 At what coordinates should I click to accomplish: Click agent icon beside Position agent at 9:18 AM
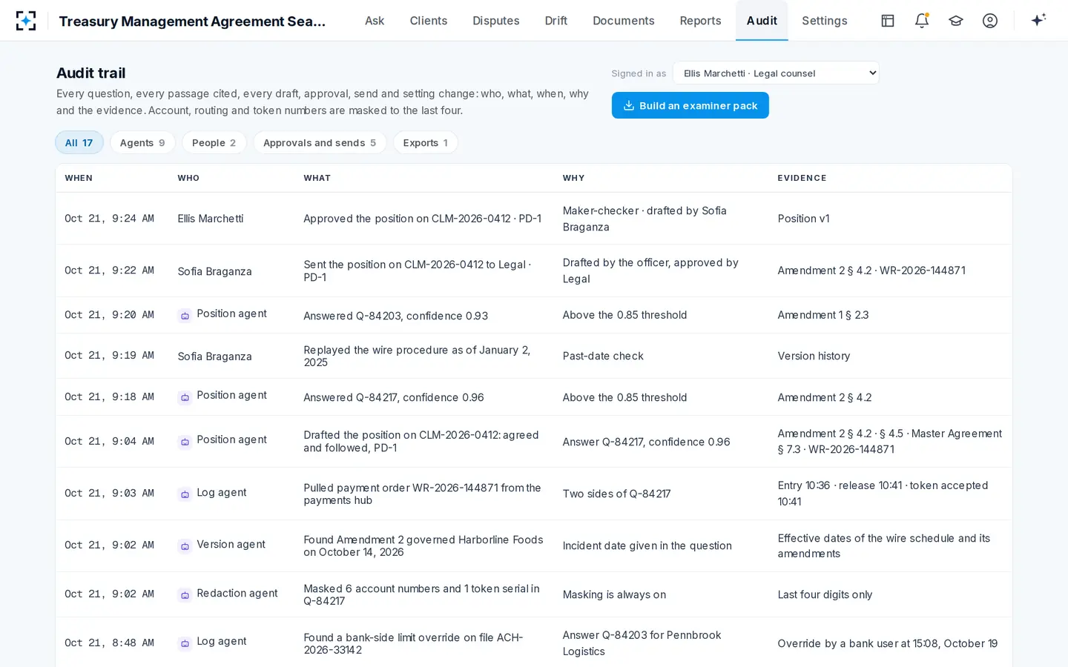(x=185, y=398)
